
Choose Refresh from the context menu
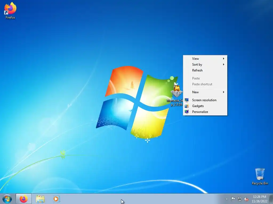point(205,70)
